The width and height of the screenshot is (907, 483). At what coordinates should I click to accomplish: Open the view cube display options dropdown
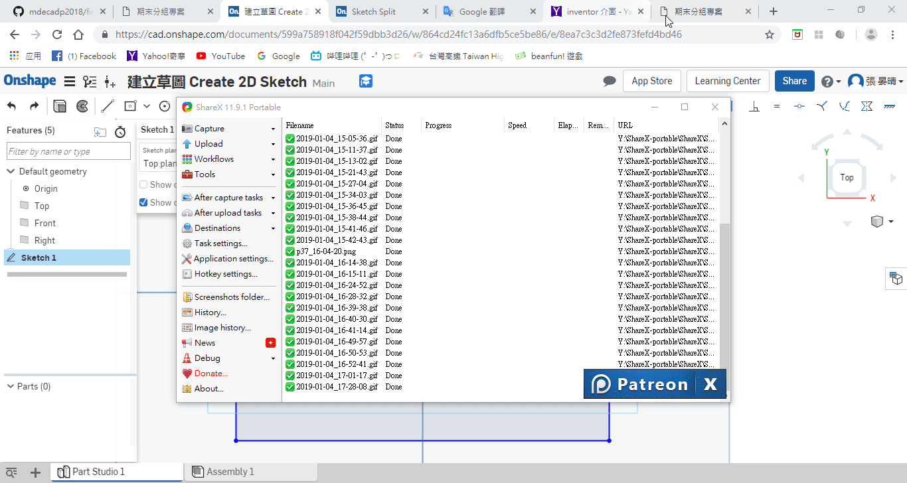[882, 222]
